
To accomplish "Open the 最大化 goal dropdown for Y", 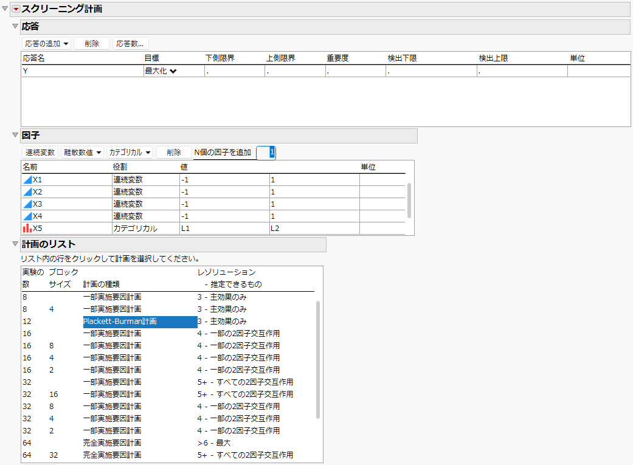I will [x=161, y=71].
